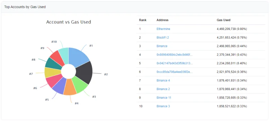Click the Rank column header
270x121 pixels.
(x=143, y=20)
